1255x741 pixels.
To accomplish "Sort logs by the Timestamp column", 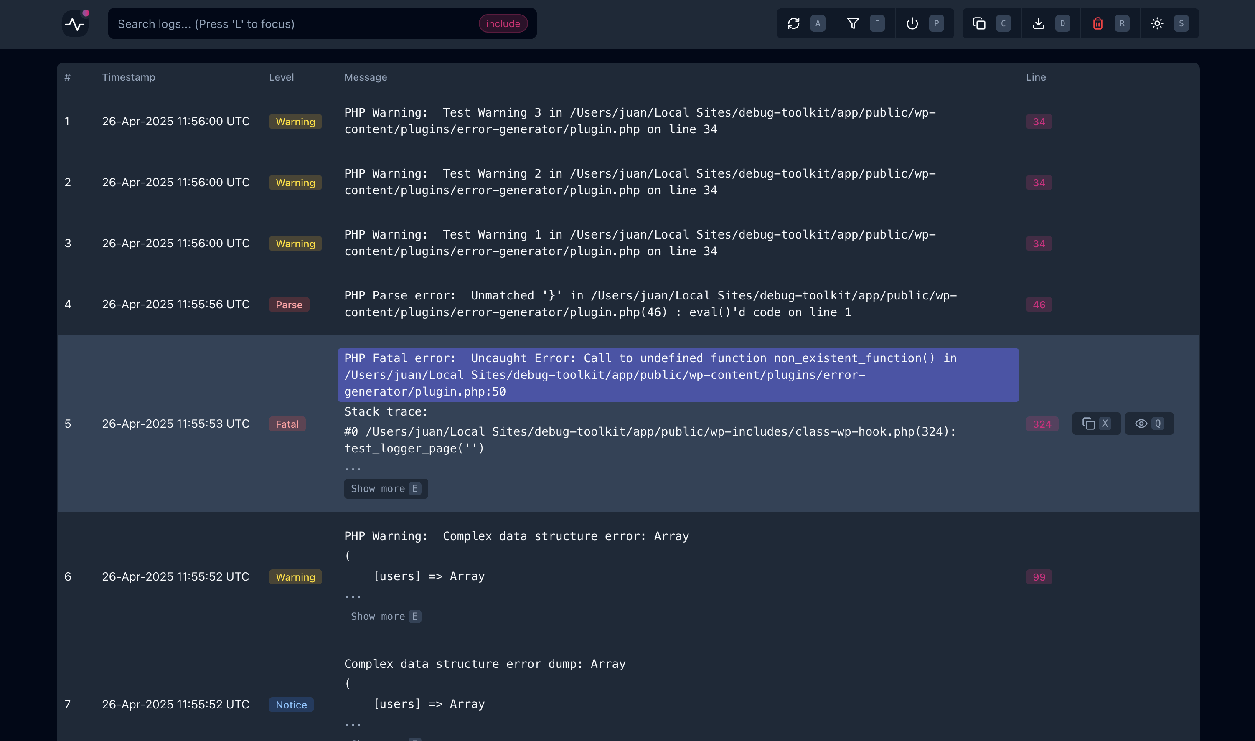I will 129,77.
